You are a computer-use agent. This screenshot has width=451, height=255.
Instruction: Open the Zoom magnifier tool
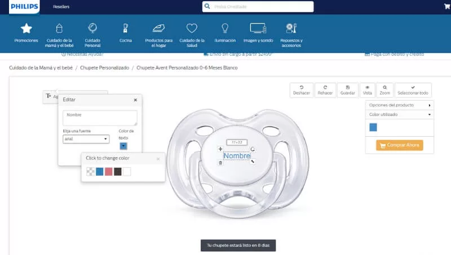[x=384, y=90]
